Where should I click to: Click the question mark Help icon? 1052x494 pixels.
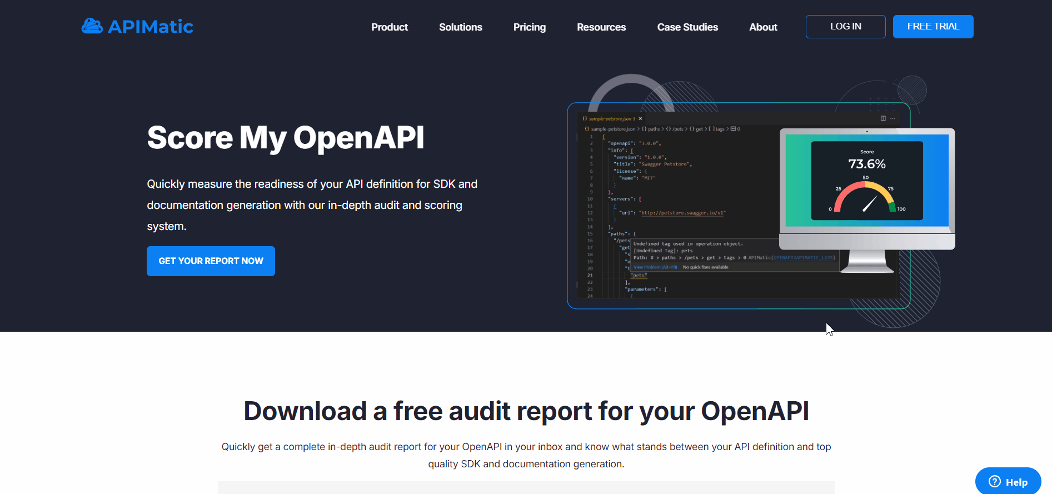click(995, 482)
